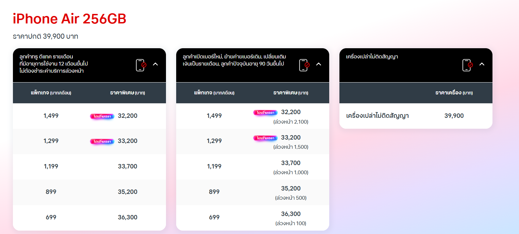Click the 39,900 no-contract device price
Viewport: 519px width, 234px height.
454,116
